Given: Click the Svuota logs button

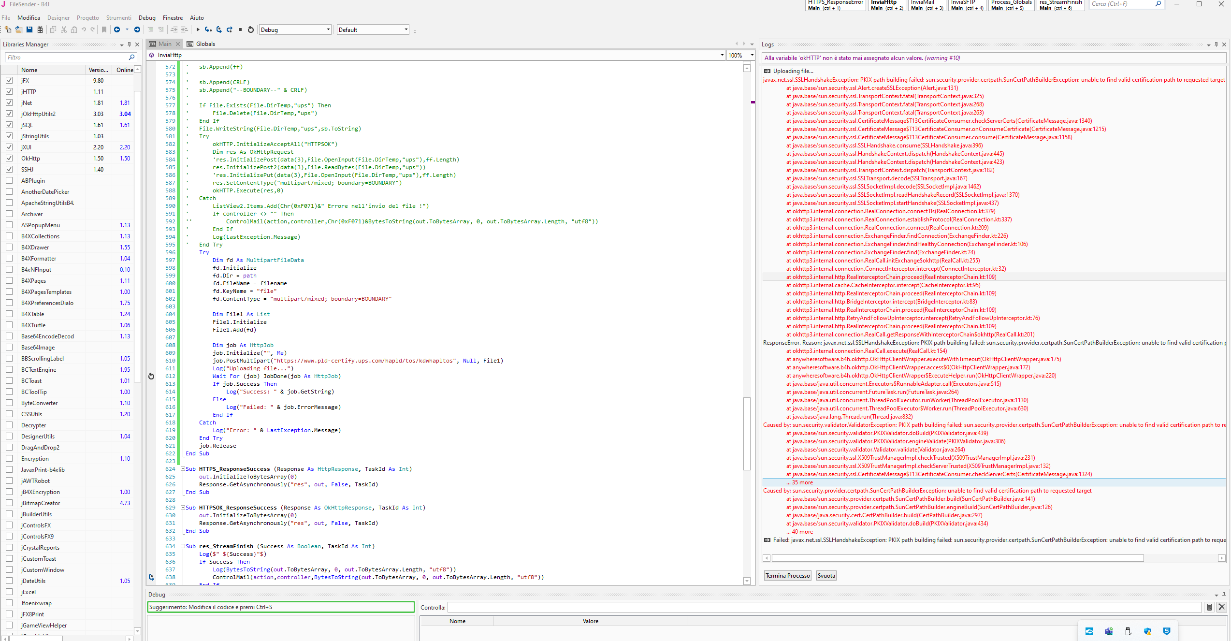Looking at the screenshot, I should tap(826, 576).
